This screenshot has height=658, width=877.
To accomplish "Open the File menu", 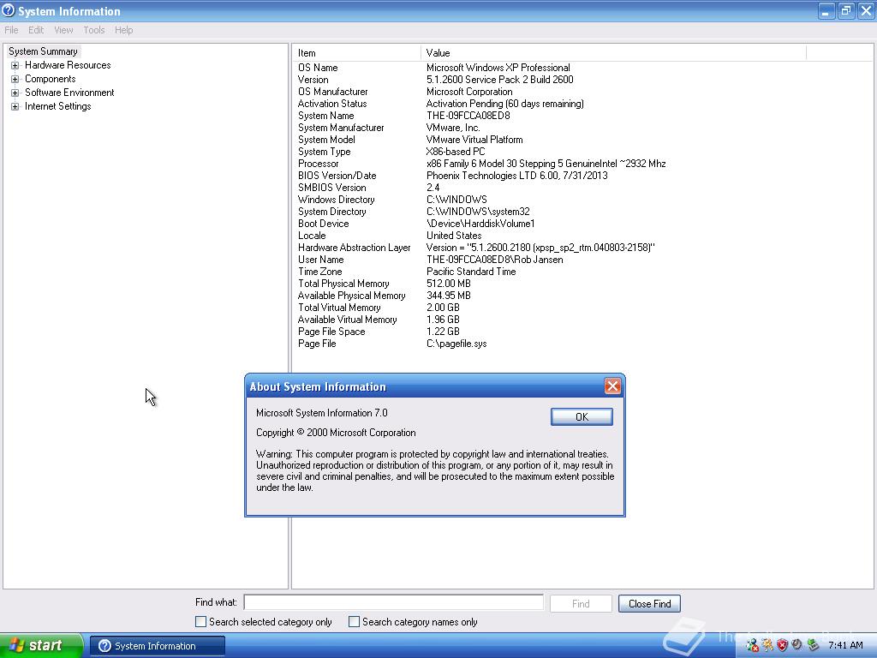I will (x=11, y=30).
